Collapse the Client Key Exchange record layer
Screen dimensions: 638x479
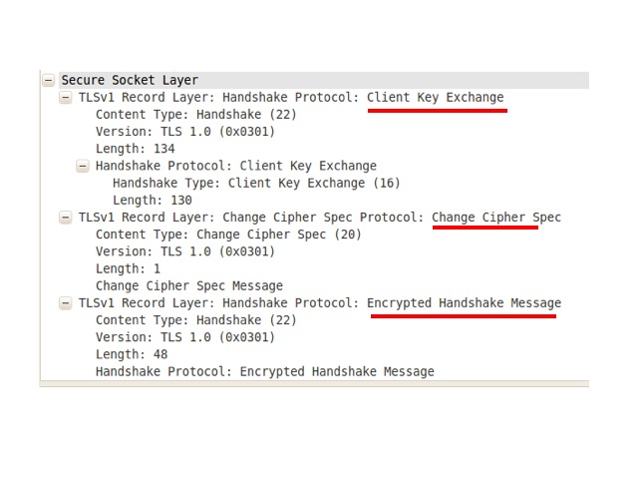tap(66, 98)
